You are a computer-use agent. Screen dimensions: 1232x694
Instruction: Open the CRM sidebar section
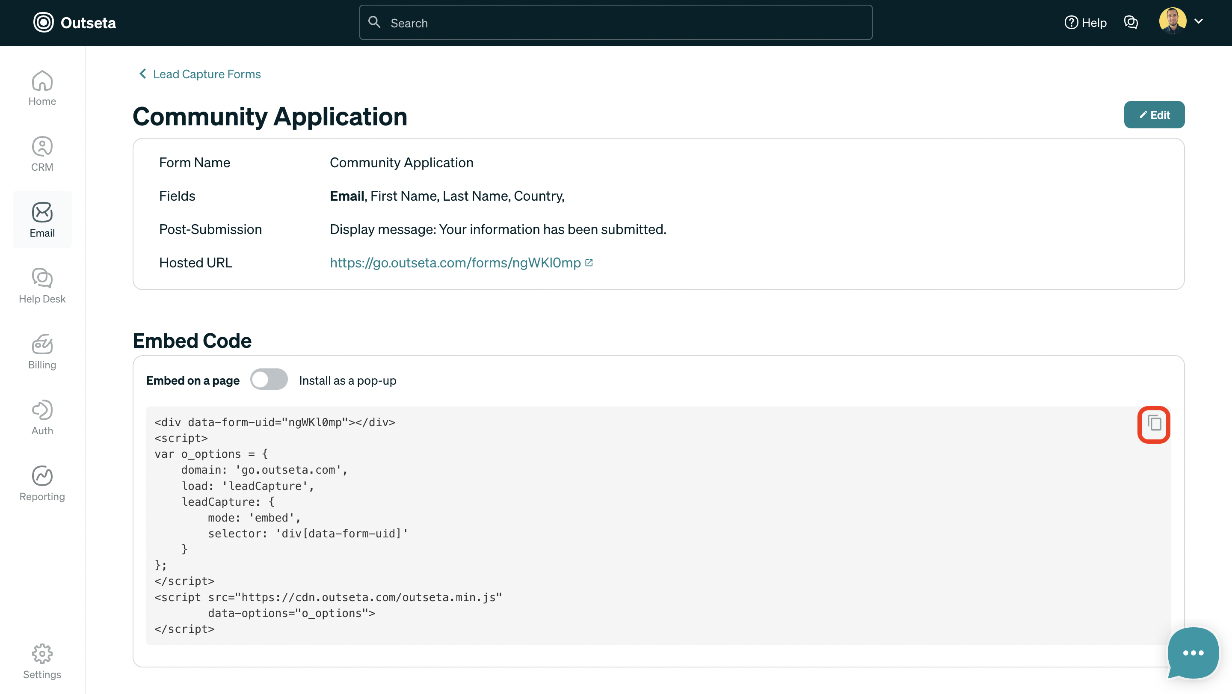click(x=42, y=154)
